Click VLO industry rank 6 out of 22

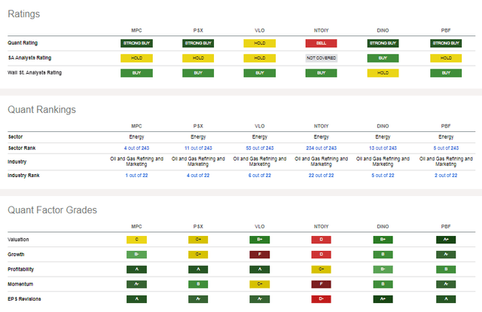[259, 176]
